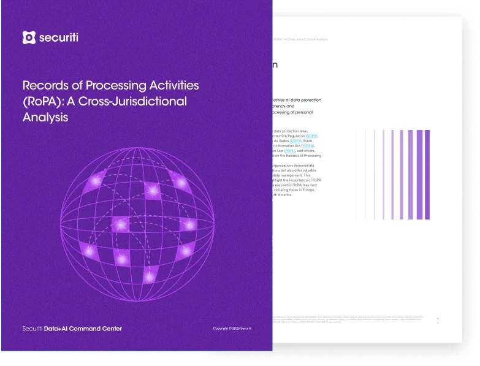Click the second page header text

(x=300, y=39)
